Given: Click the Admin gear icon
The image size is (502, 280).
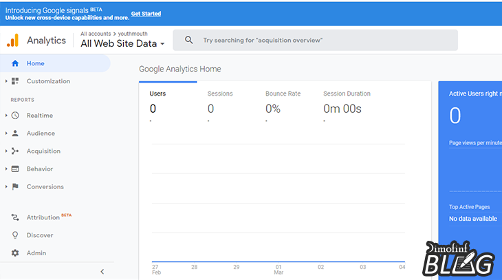Looking at the screenshot, I should pos(15,253).
